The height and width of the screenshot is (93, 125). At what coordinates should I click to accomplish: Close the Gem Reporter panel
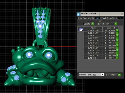coord(122,14)
